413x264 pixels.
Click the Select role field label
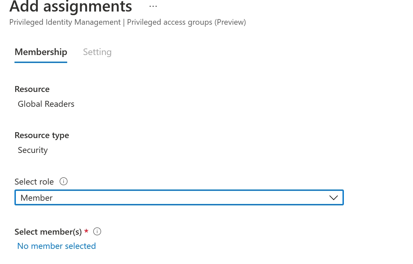click(34, 182)
